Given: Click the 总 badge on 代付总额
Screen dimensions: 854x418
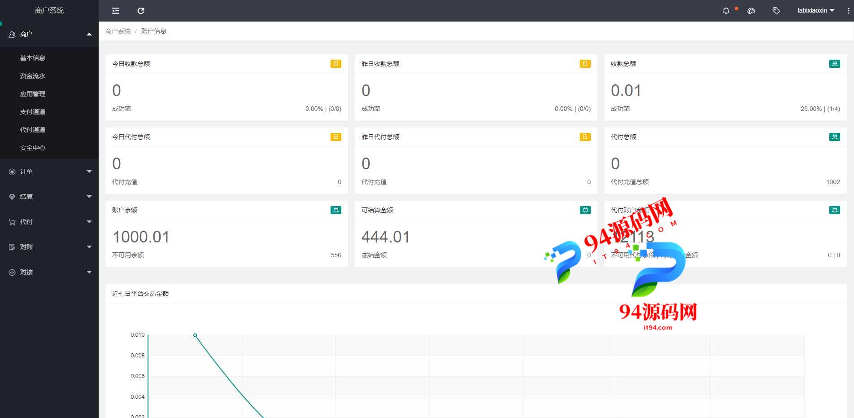Looking at the screenshot, I should (835, 137).
